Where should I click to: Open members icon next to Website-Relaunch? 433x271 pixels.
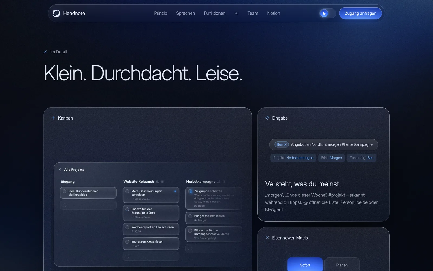(x=157, y=182)
